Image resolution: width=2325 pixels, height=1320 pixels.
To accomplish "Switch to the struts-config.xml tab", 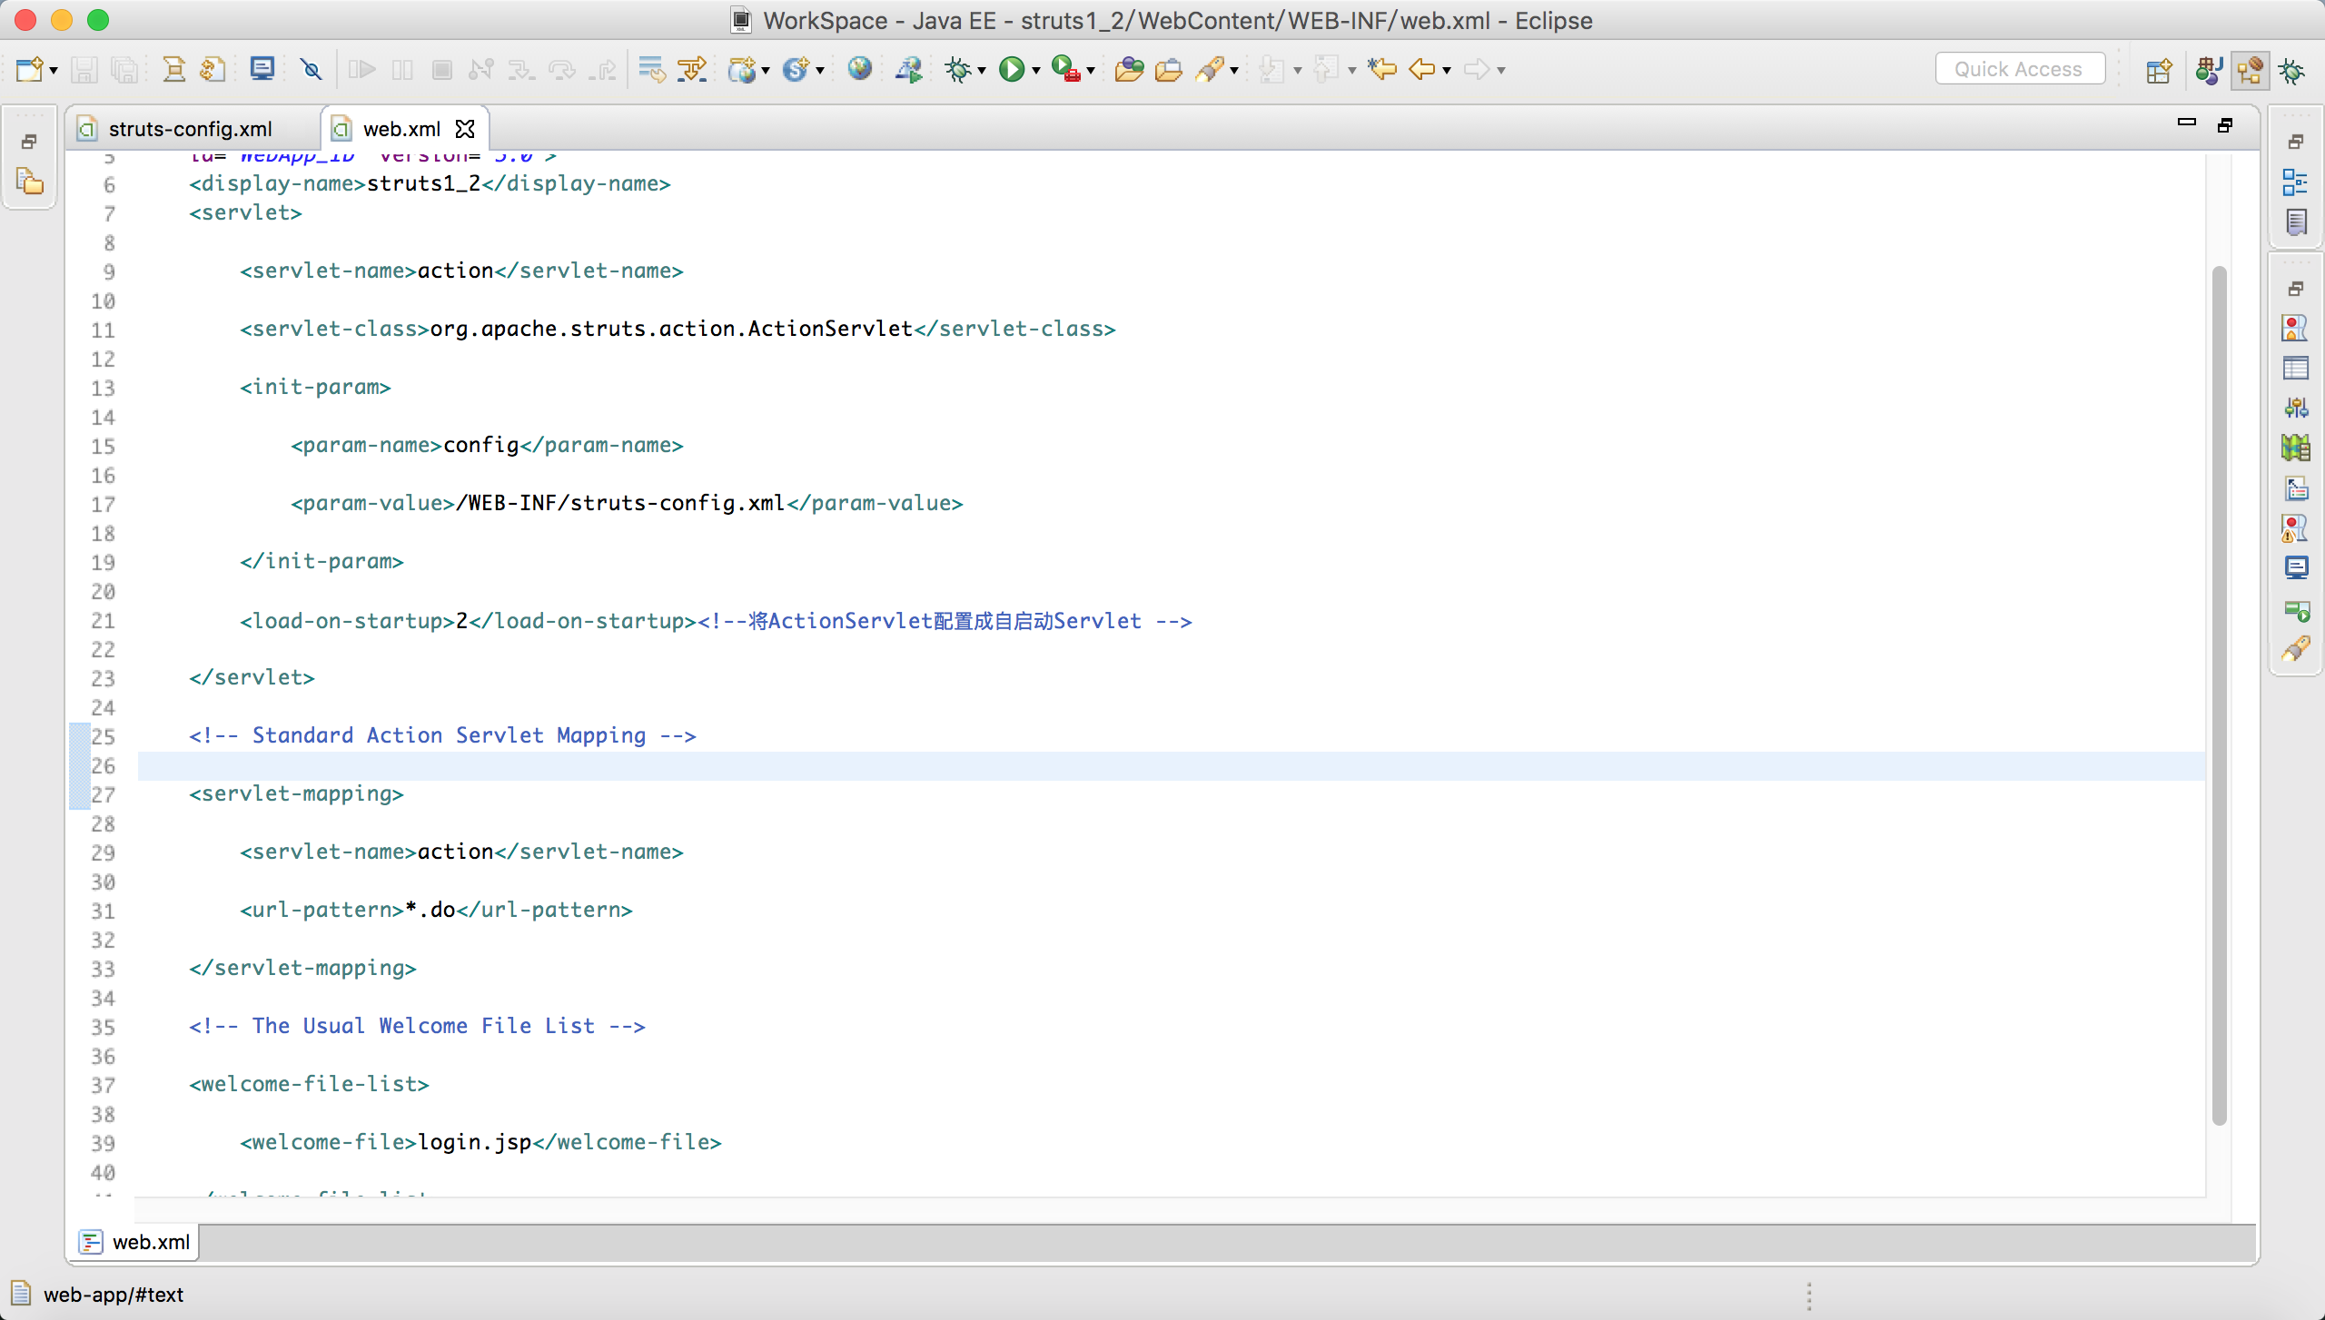I will 191,129.
